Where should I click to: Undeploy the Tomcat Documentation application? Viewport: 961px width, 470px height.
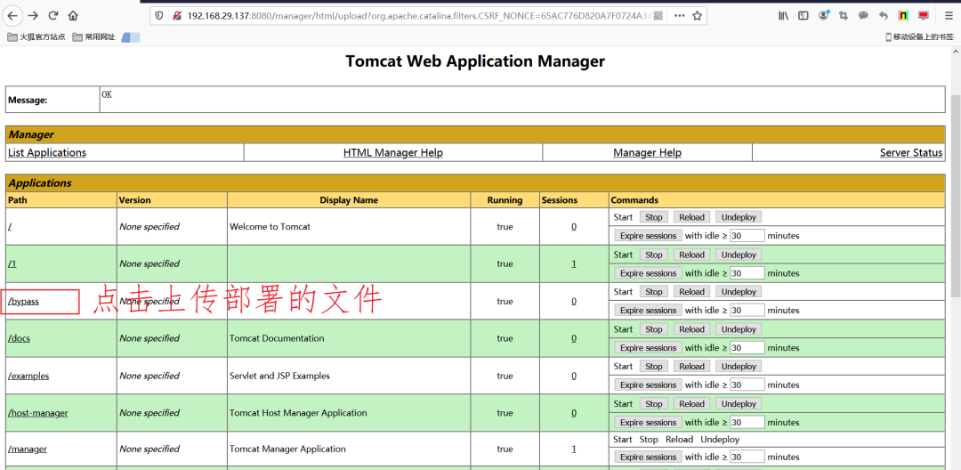(x=739, y=329)
